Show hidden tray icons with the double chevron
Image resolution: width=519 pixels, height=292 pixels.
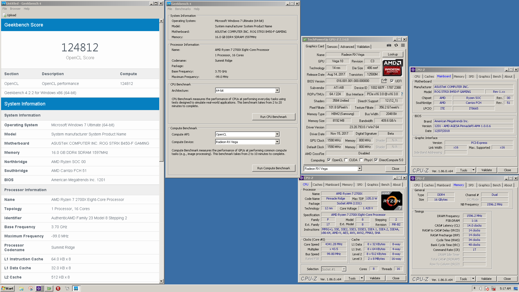tap(474, 288)
